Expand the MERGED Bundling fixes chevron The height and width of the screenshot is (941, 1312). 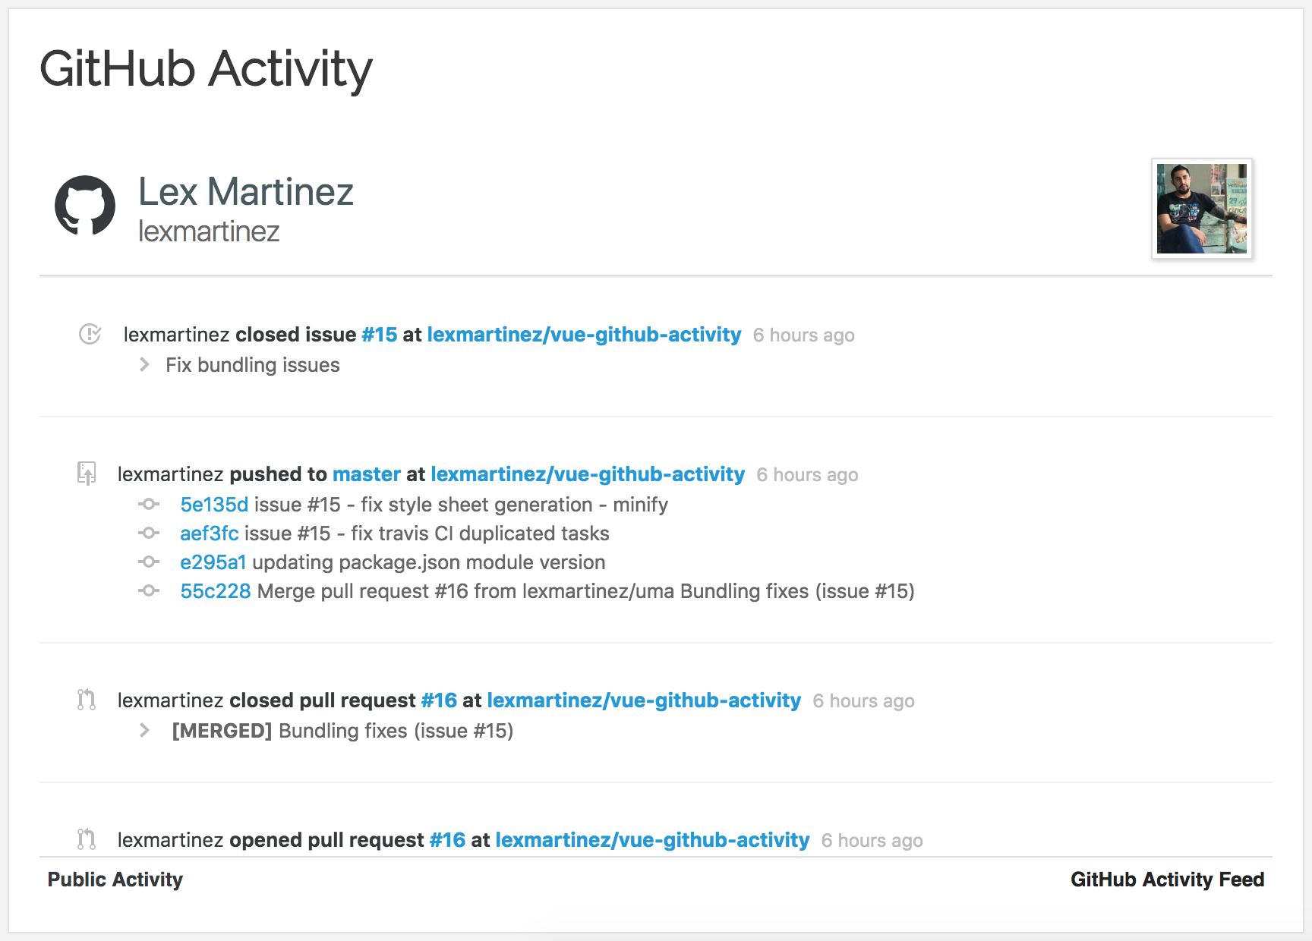(x=144, y=731)
